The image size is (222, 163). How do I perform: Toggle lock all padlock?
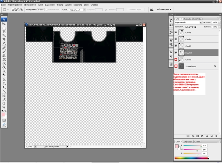point(195,27)
